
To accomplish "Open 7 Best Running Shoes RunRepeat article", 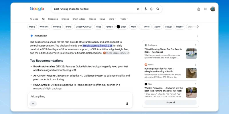I will coord(163,51).
